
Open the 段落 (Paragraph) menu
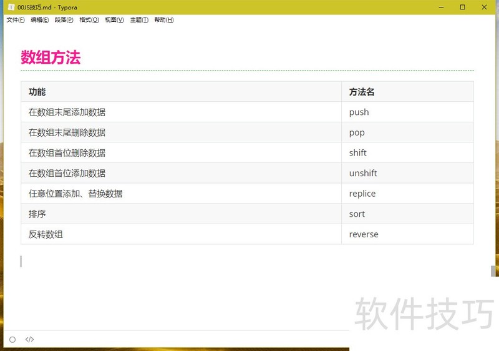click(64, 20)
